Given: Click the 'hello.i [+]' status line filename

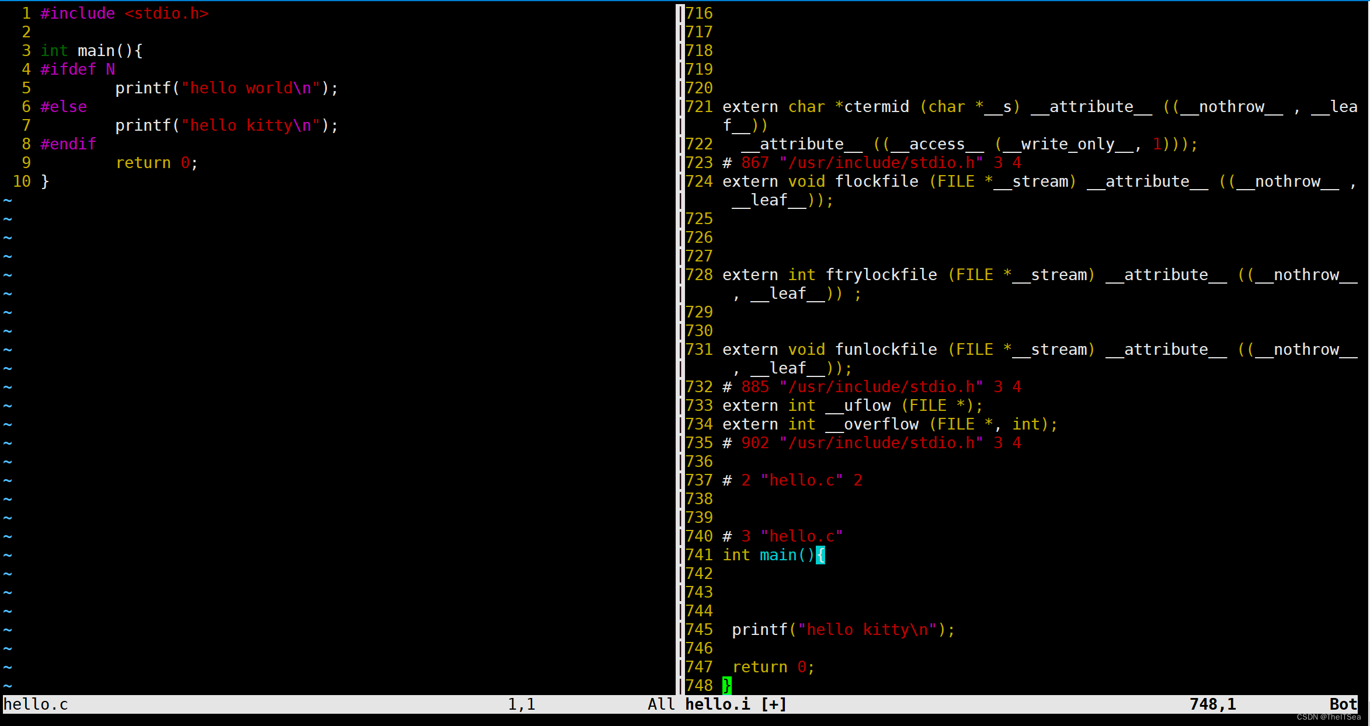Looking at the screenshot, I should [736, 704].
